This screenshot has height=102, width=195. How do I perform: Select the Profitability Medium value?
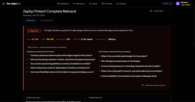pos(106,39)
